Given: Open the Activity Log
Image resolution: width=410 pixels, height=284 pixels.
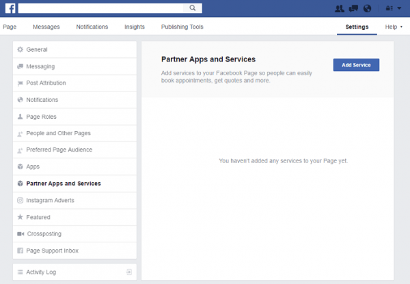Looking at the screenshot, I should [x=74, y=272].
